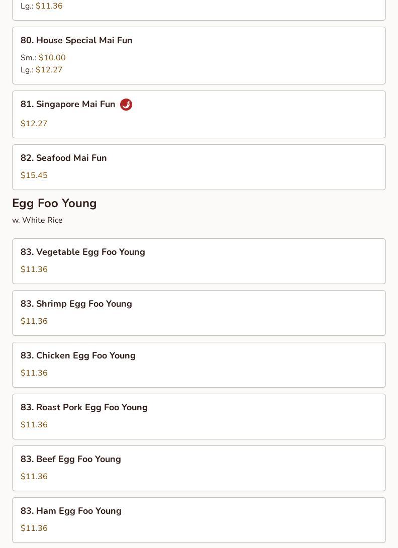Click the Vegetable Egg Foo Young $11.36 price
Viewport: 398px width, 548px height.
point(34,269)
